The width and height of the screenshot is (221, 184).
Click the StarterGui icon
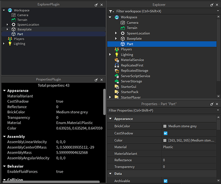(117, 86)
